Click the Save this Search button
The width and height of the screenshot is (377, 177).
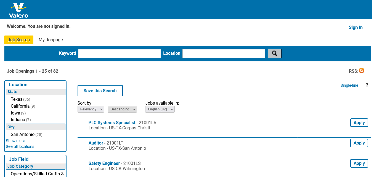pos(100,91)
